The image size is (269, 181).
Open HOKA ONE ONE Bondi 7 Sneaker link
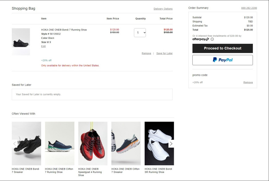click(25, 171)
